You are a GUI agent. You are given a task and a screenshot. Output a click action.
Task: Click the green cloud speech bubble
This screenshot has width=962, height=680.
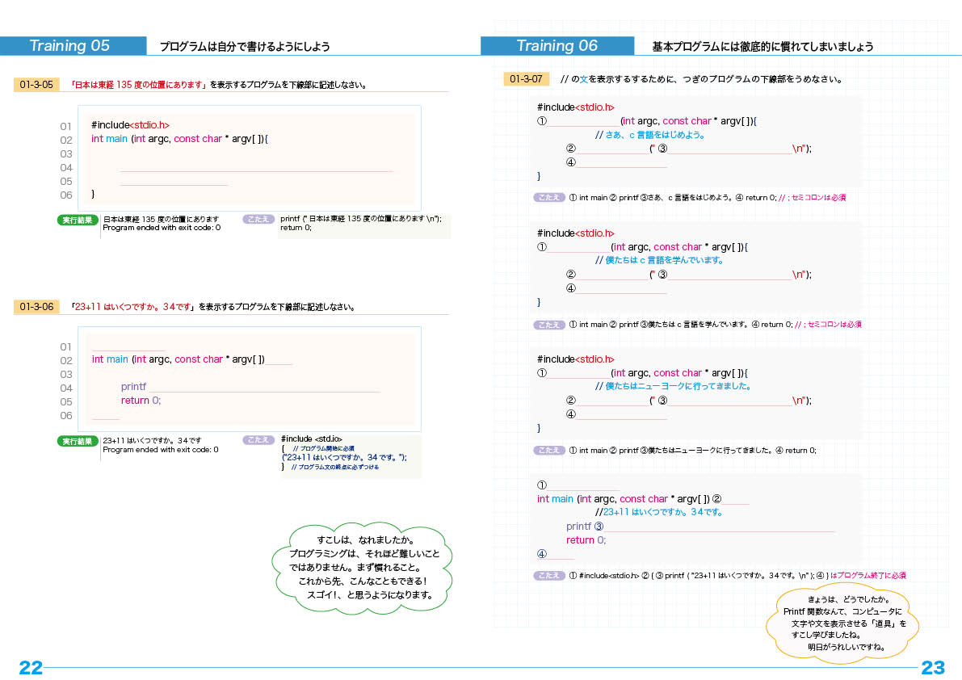point(370,568)
